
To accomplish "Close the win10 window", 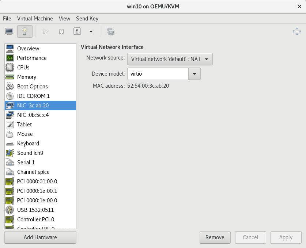I will click(x=299, y=7).
